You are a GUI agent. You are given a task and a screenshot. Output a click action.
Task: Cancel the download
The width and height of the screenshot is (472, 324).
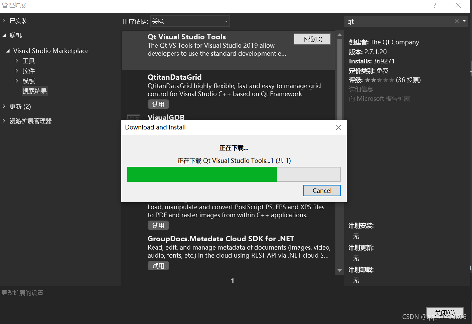(322, 191)
